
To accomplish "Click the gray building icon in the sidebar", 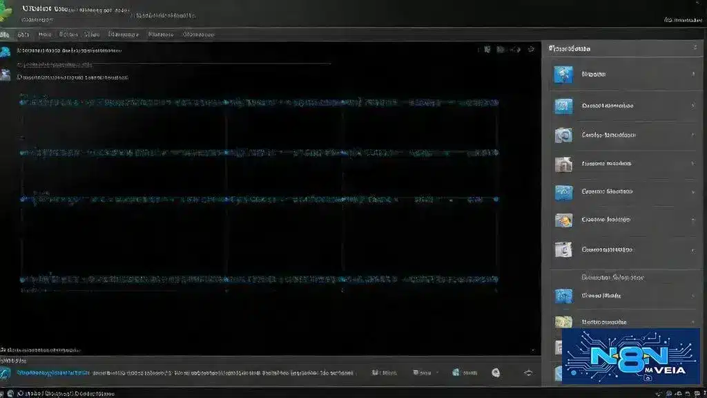I will (x=563, y=164).
